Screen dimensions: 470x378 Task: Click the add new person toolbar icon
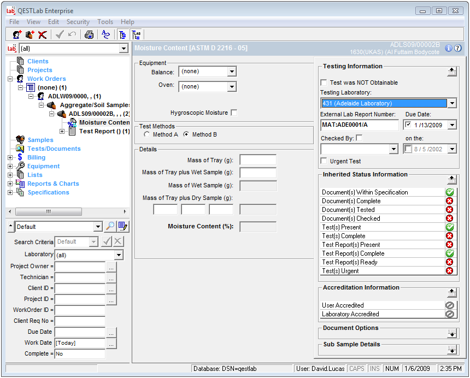17,34
